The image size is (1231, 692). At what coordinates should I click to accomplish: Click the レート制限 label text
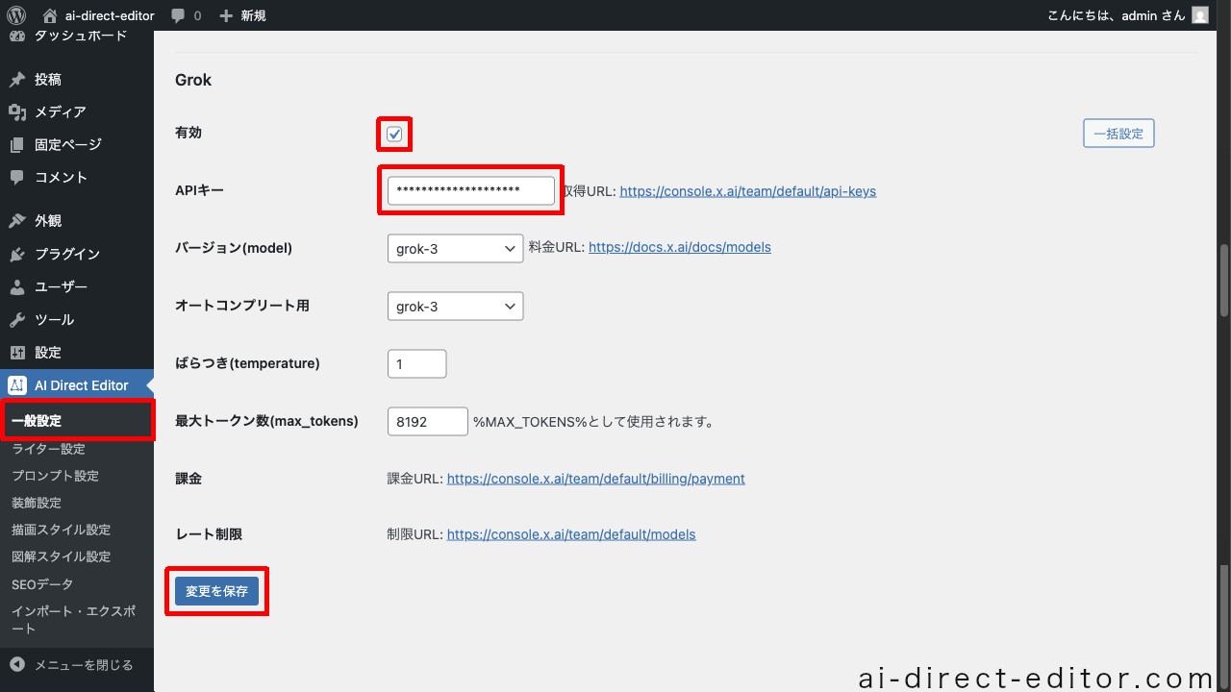click(209, 534)
